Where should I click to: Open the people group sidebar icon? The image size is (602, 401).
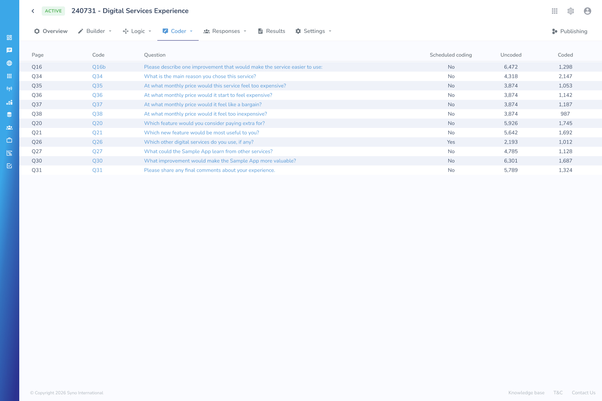click(x=9, y=128)
